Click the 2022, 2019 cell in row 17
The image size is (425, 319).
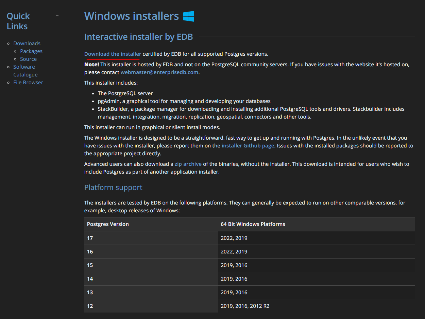tap(317, 238)
